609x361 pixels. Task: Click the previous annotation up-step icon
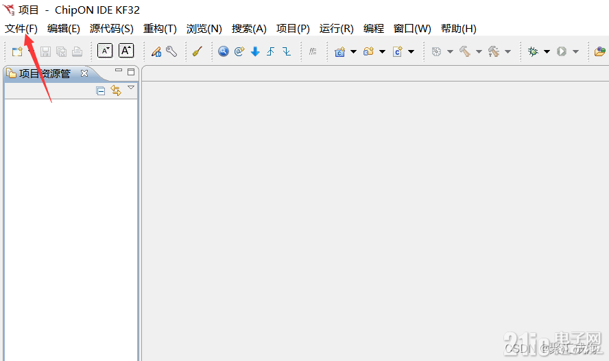[x=271, y=51]
